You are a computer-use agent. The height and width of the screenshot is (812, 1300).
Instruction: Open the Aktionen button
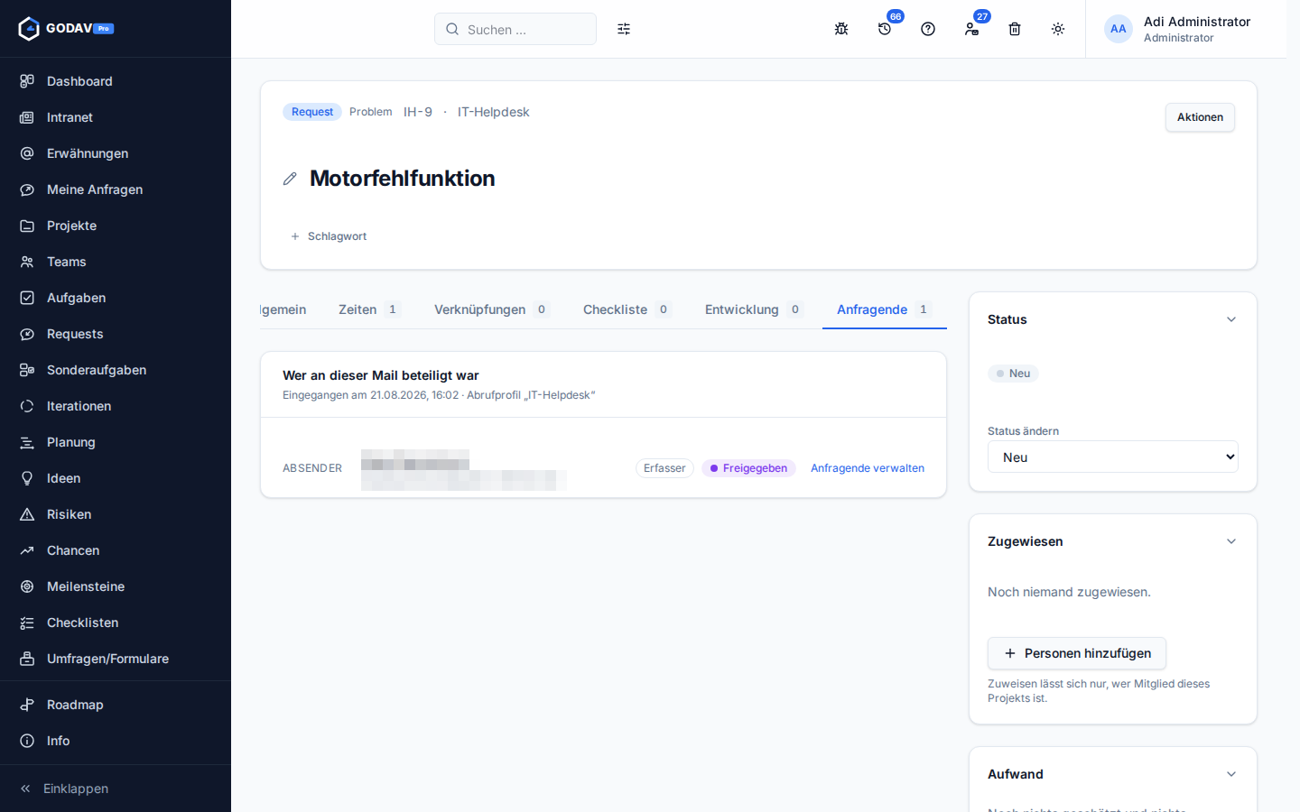coord(1200,117)
